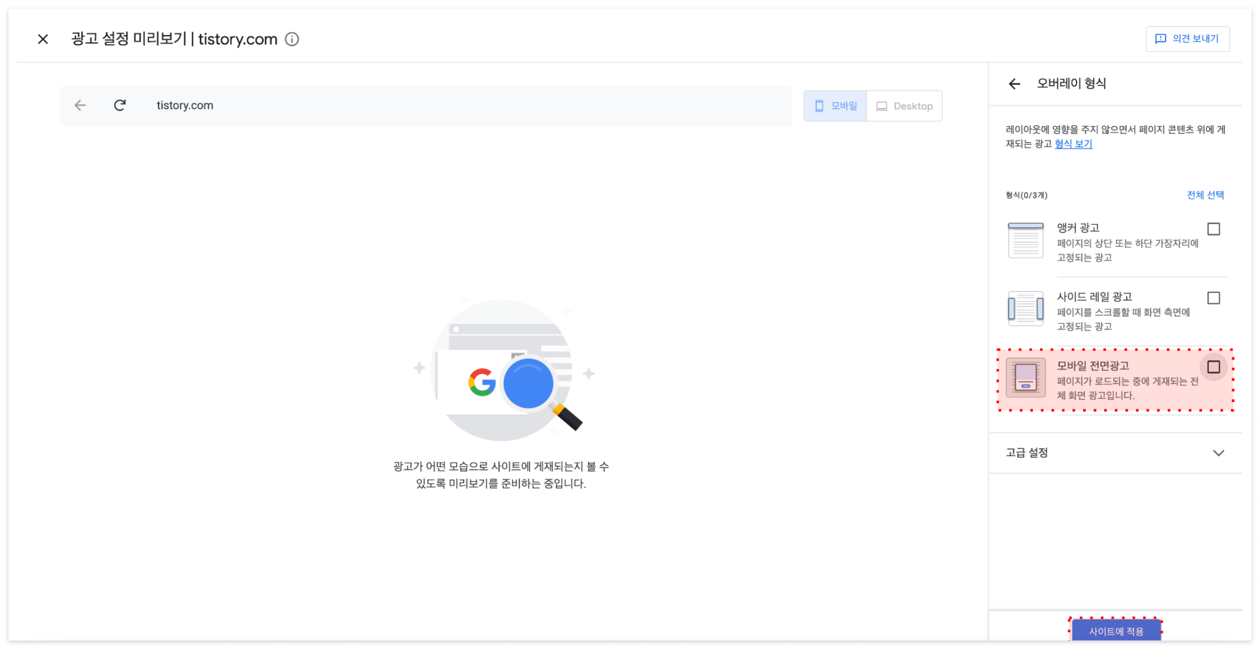Click the info icon beside tistory.com title

pyautogui.click(x=292, y=39)
